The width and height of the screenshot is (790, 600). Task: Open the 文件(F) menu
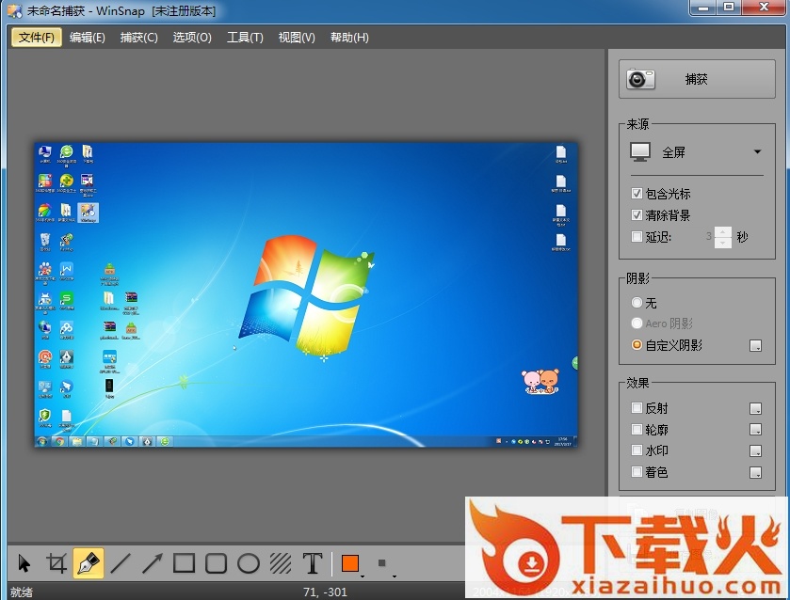click(x=37, y=38)
